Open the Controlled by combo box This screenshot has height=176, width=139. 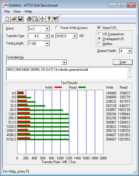coord(36,62)
